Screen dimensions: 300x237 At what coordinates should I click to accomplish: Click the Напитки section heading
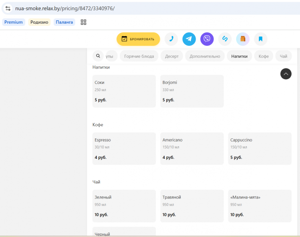point(101,67)
